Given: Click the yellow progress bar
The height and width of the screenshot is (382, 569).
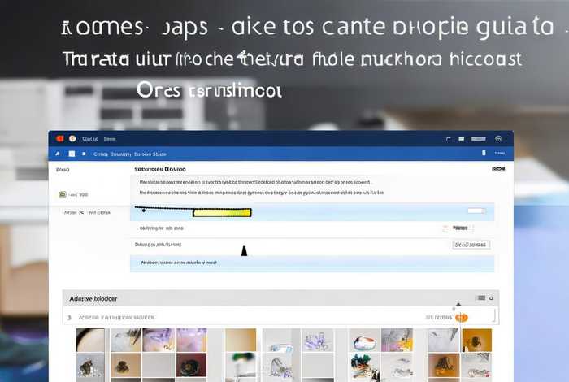Looking at the screenshot, I should pos(222,212).
